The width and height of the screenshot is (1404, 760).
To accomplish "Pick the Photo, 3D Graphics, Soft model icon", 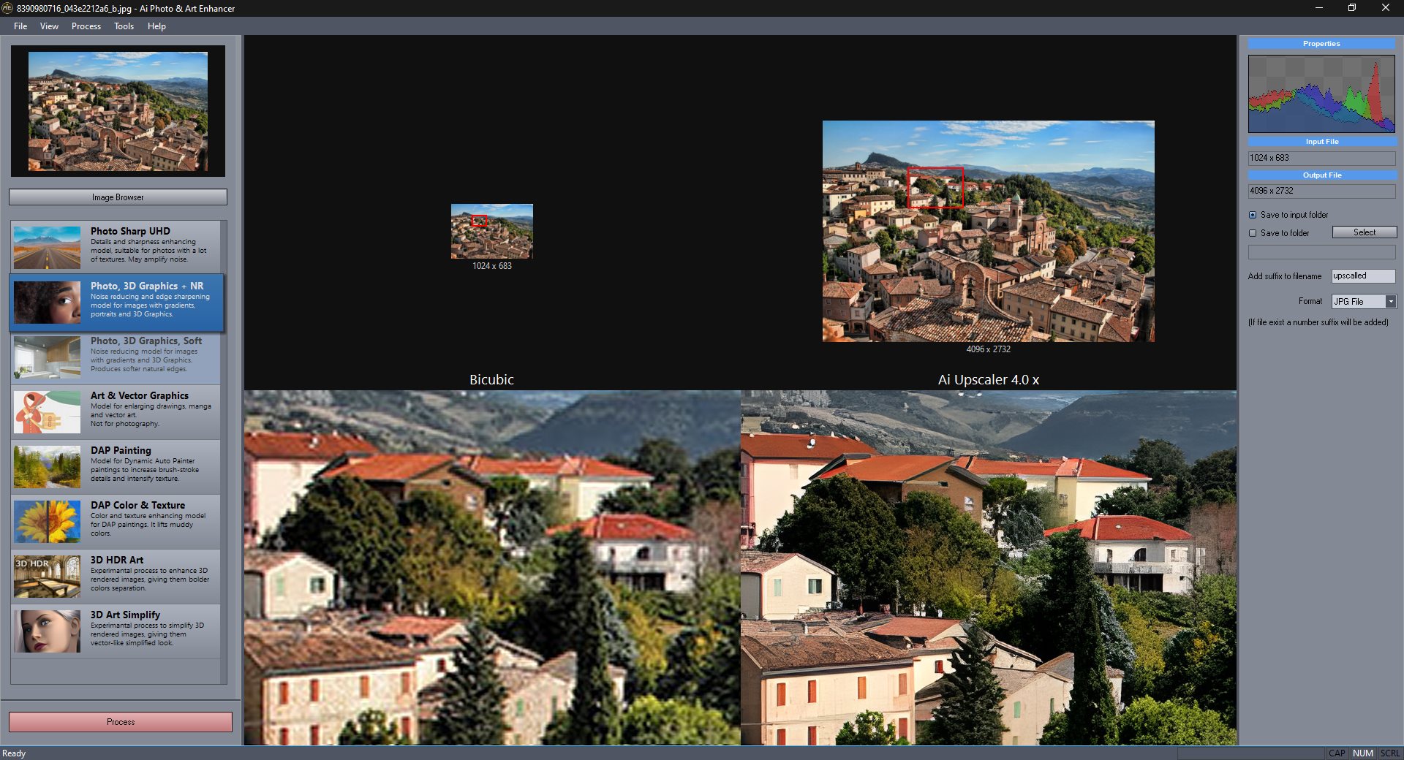I will click(47, 357).
